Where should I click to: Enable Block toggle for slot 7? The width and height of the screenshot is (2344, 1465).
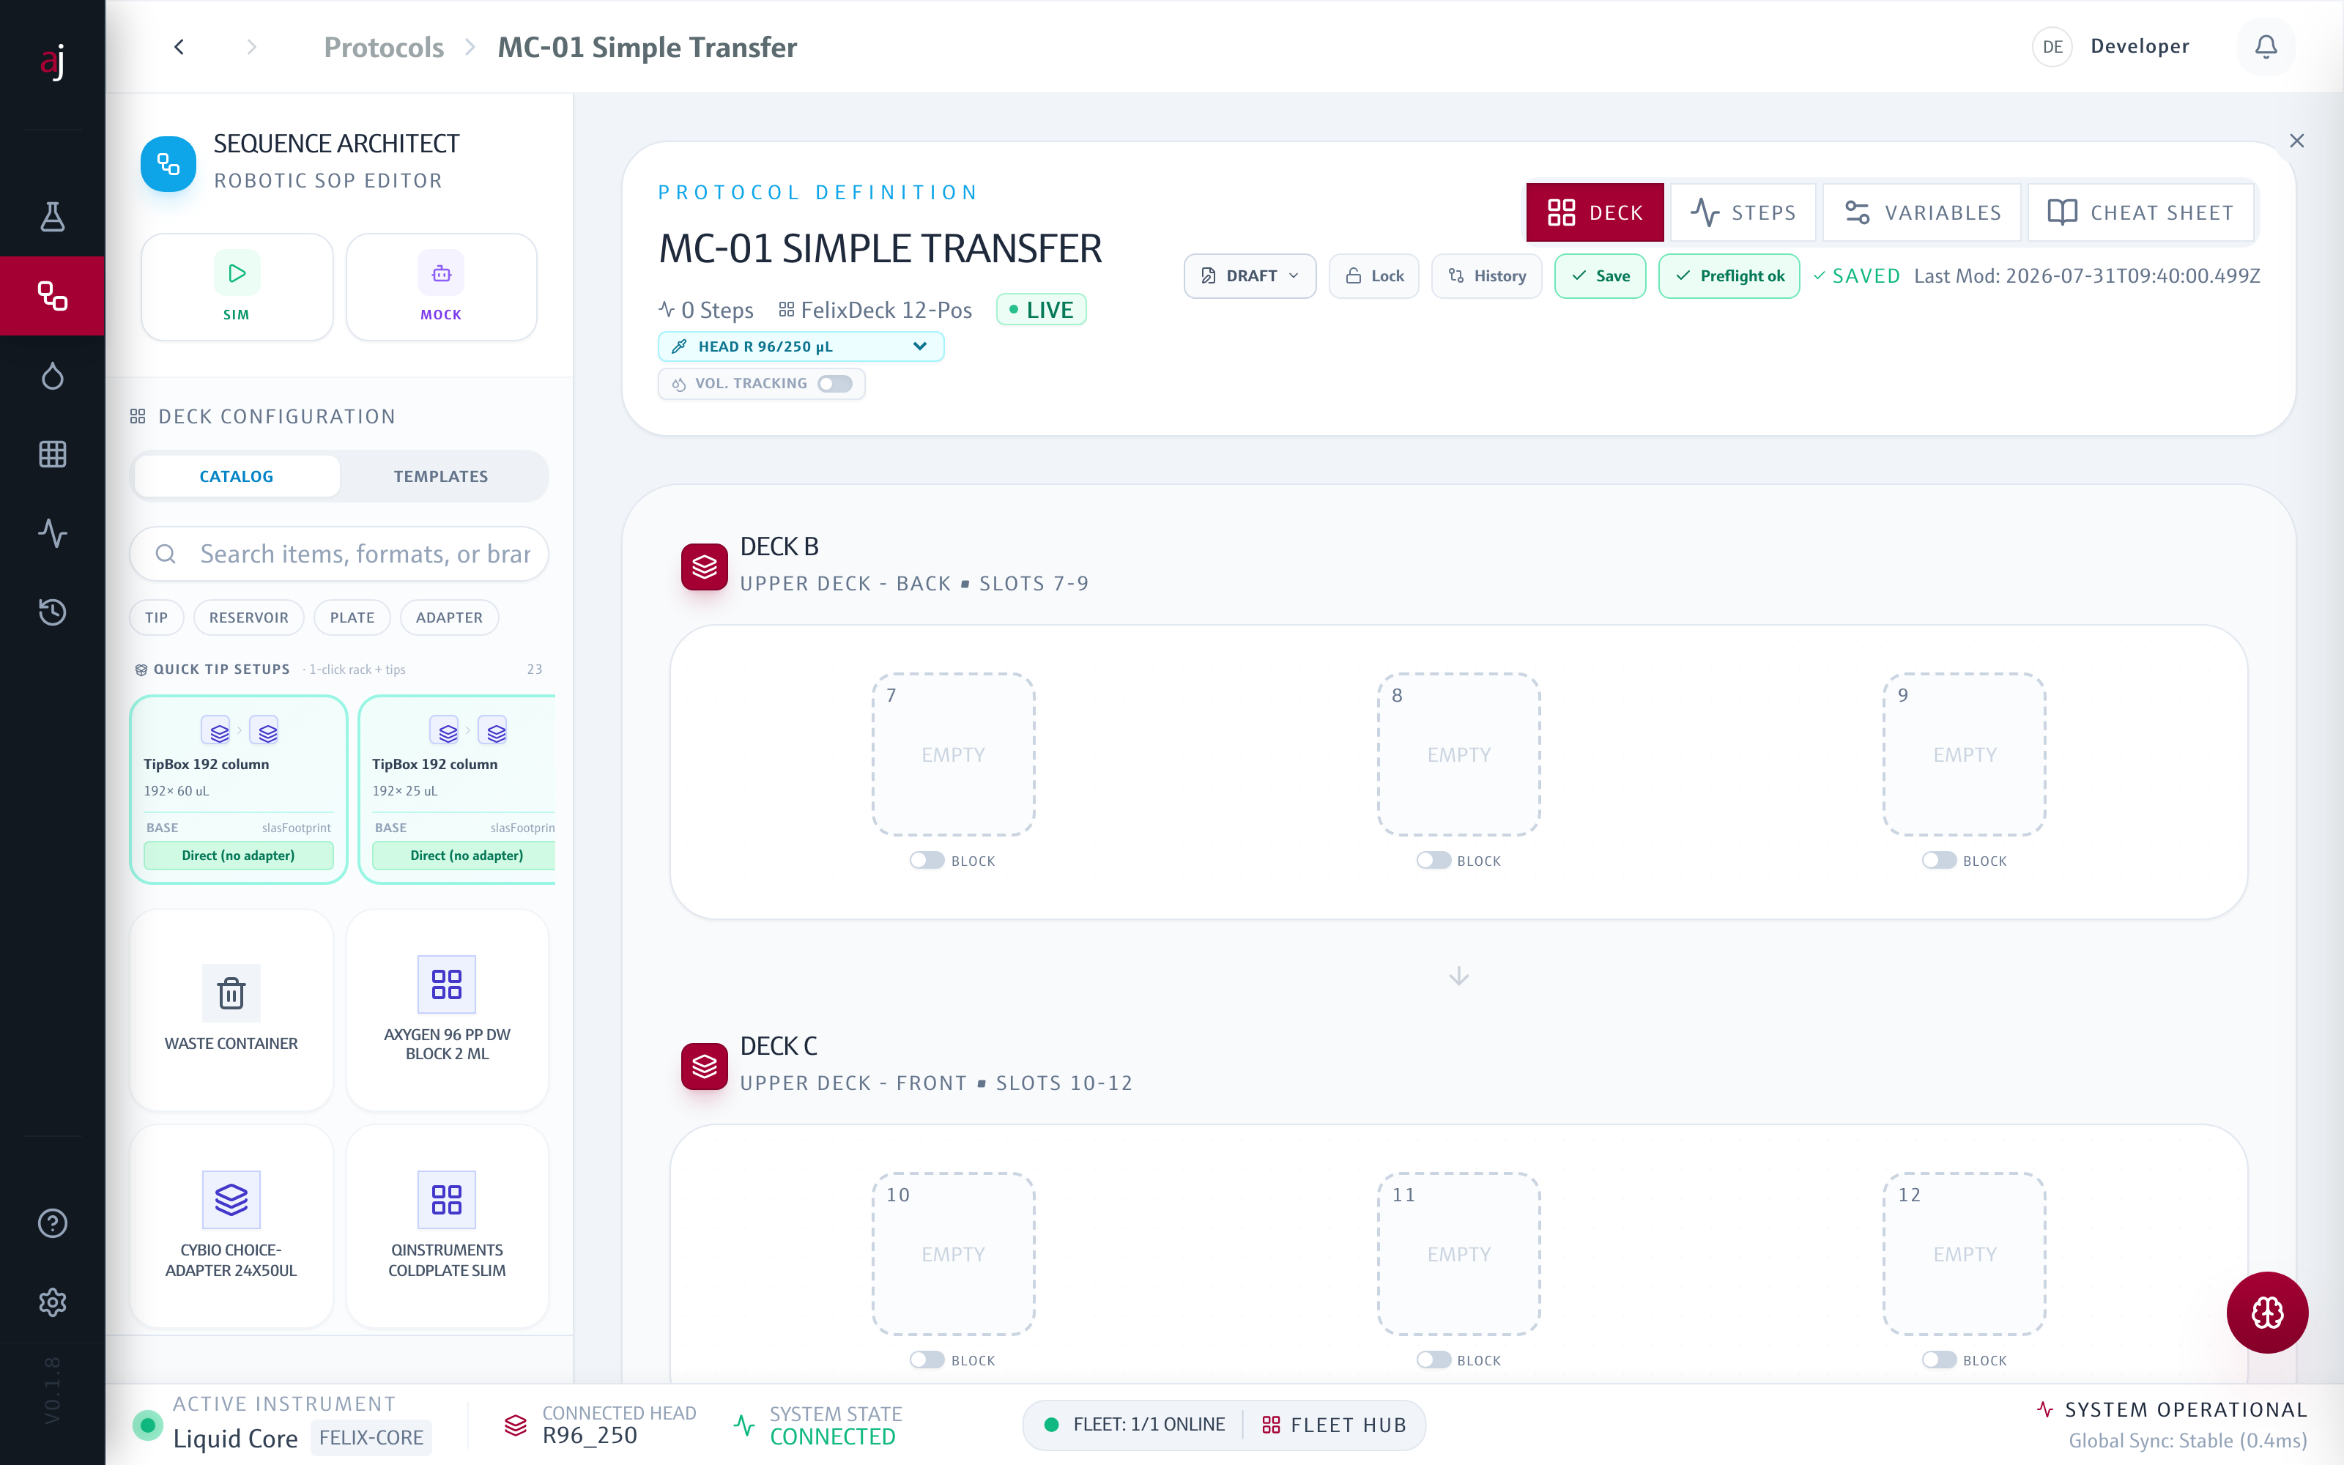(x=927, y=861)
